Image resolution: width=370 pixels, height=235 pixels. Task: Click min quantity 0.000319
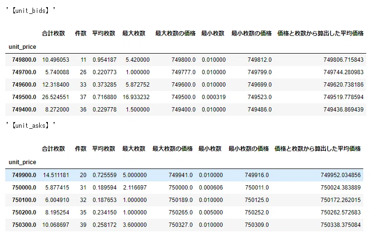pyautogui.click(x=214, y=97)
